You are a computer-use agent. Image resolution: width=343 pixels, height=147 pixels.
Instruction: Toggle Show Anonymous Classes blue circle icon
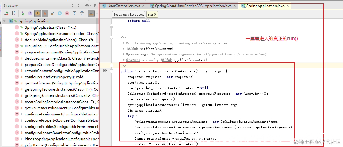(x=59, y=13)
